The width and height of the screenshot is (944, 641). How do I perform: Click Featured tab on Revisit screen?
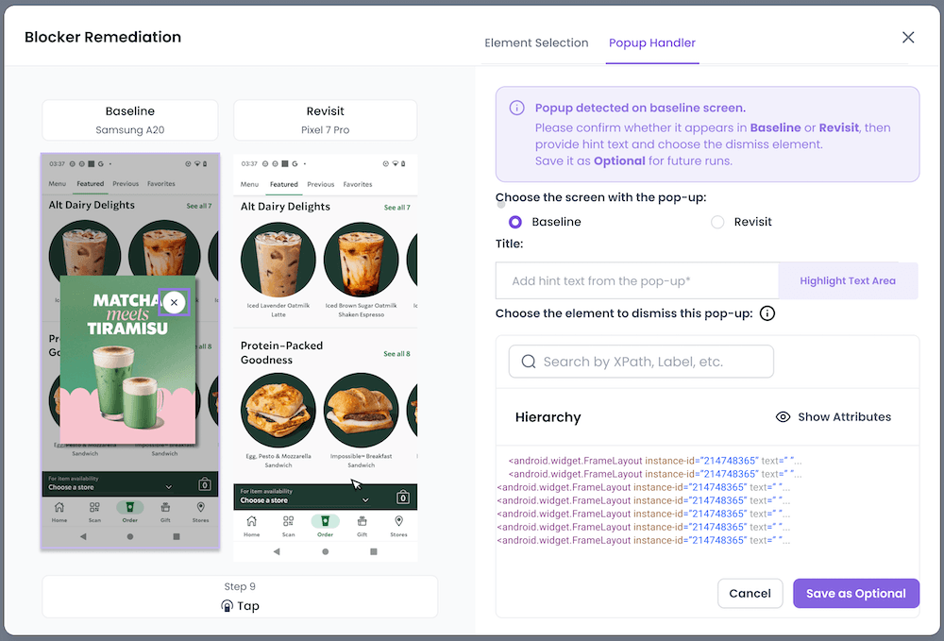pyautogui.click(x=283, y=184)
